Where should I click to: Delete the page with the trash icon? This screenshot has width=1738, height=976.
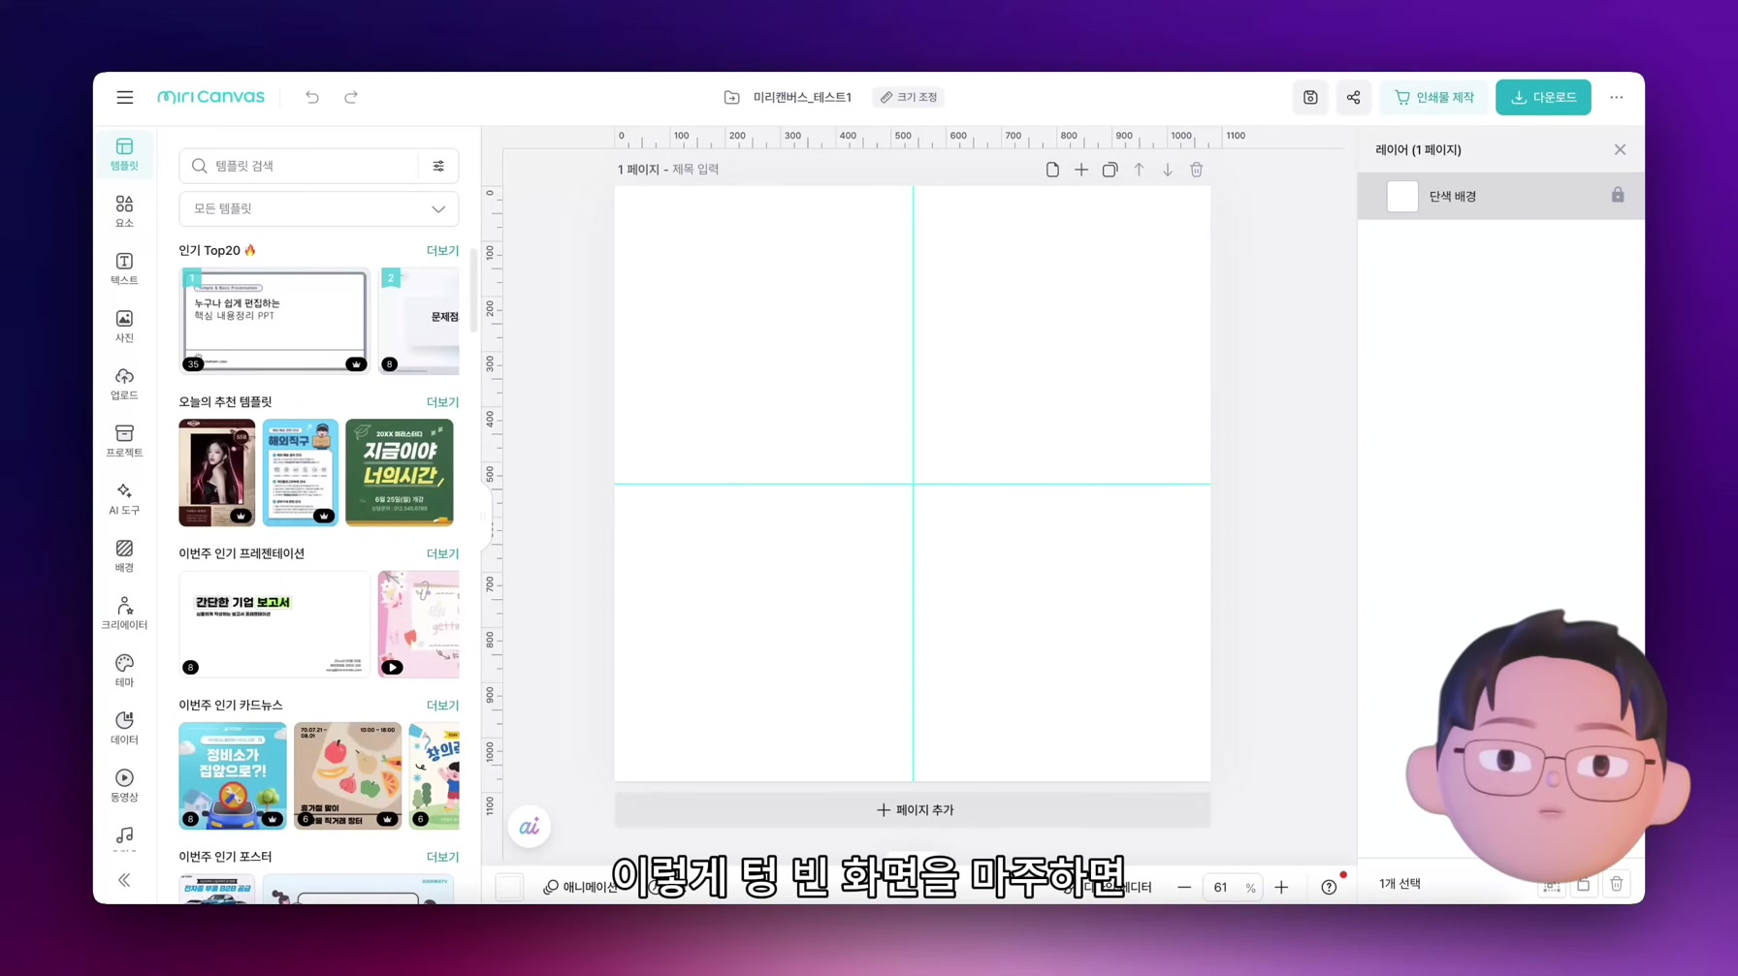pos(1197,170)
